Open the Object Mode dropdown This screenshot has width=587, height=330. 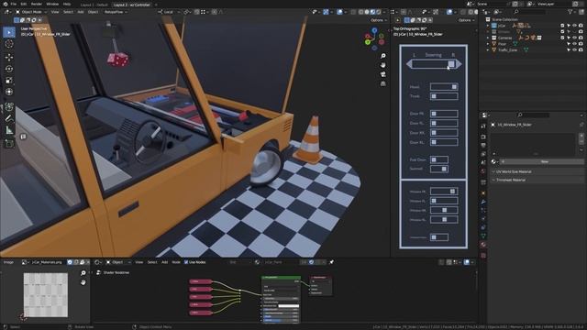(x=31, y=12)
